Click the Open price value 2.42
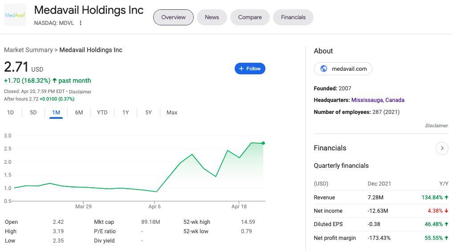Viewport: 452px width, 251px height. tap(58, 222)
